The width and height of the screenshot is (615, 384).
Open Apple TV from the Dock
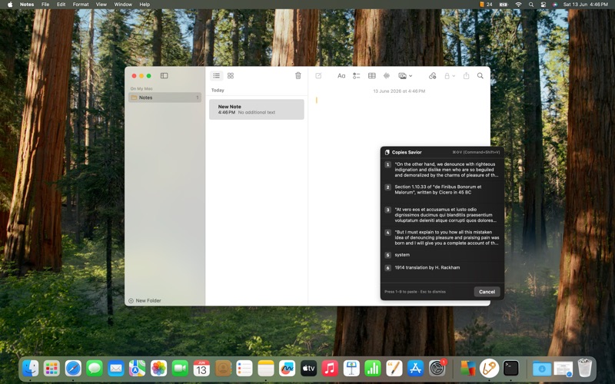(x=308, y=369)
